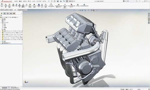This screenshot has width=150, height=90.
Task: Toggle Section View in the heads-up toolbar
Action: tap(80, 10)
